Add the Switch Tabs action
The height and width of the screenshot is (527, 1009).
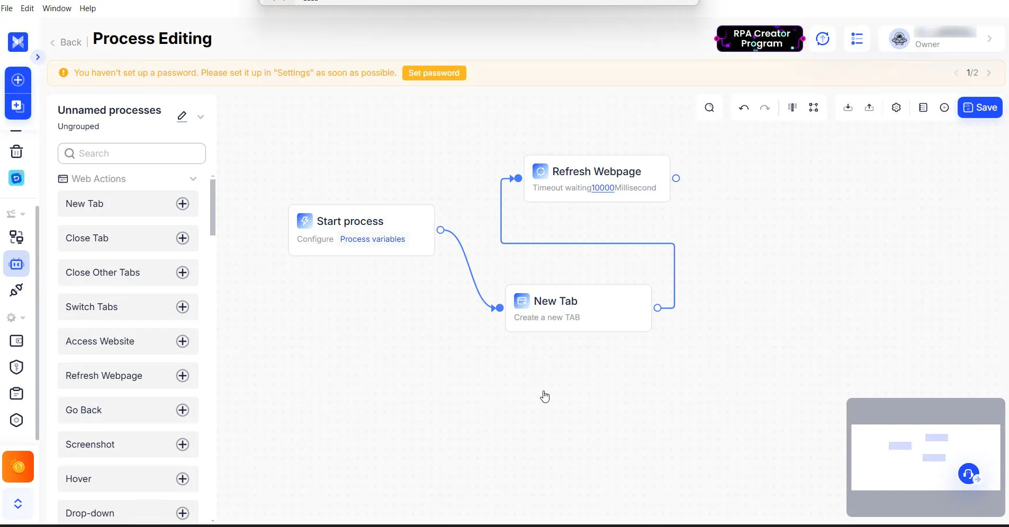click(183, 307)
